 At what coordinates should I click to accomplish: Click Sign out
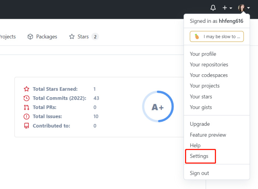[199, 173]
